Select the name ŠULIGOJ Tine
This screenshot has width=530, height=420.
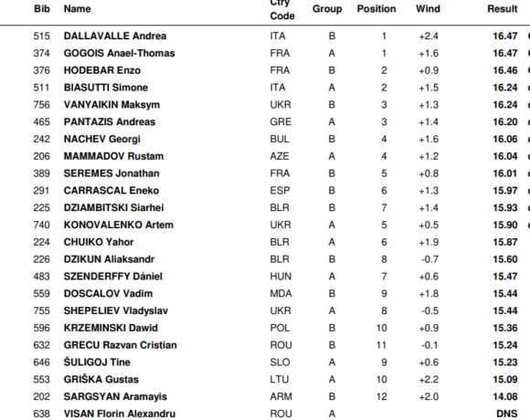point(97,362)
